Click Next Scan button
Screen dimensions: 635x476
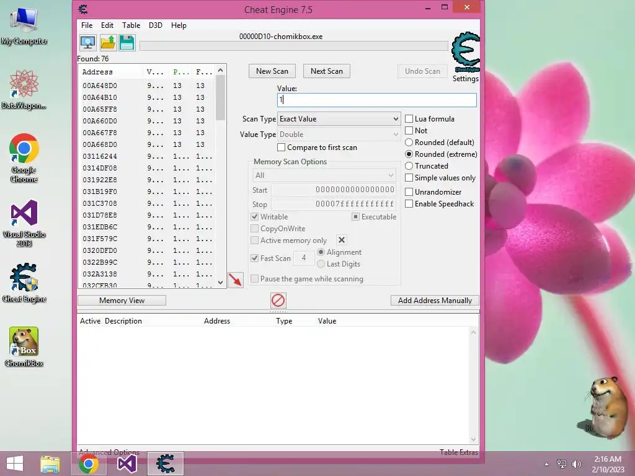[x=327, y=71]
